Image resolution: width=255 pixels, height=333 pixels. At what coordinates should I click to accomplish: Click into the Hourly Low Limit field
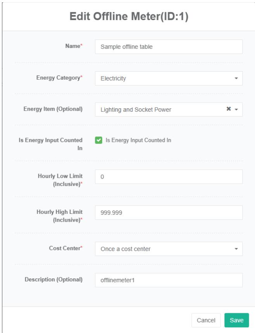pyautogui.click(x=169, y=177)
